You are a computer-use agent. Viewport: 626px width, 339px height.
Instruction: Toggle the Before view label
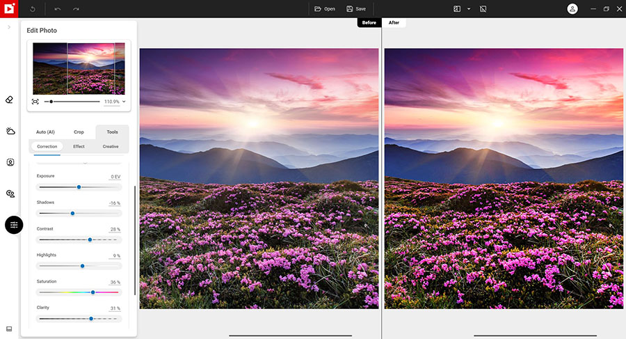(x=369, y=22)
